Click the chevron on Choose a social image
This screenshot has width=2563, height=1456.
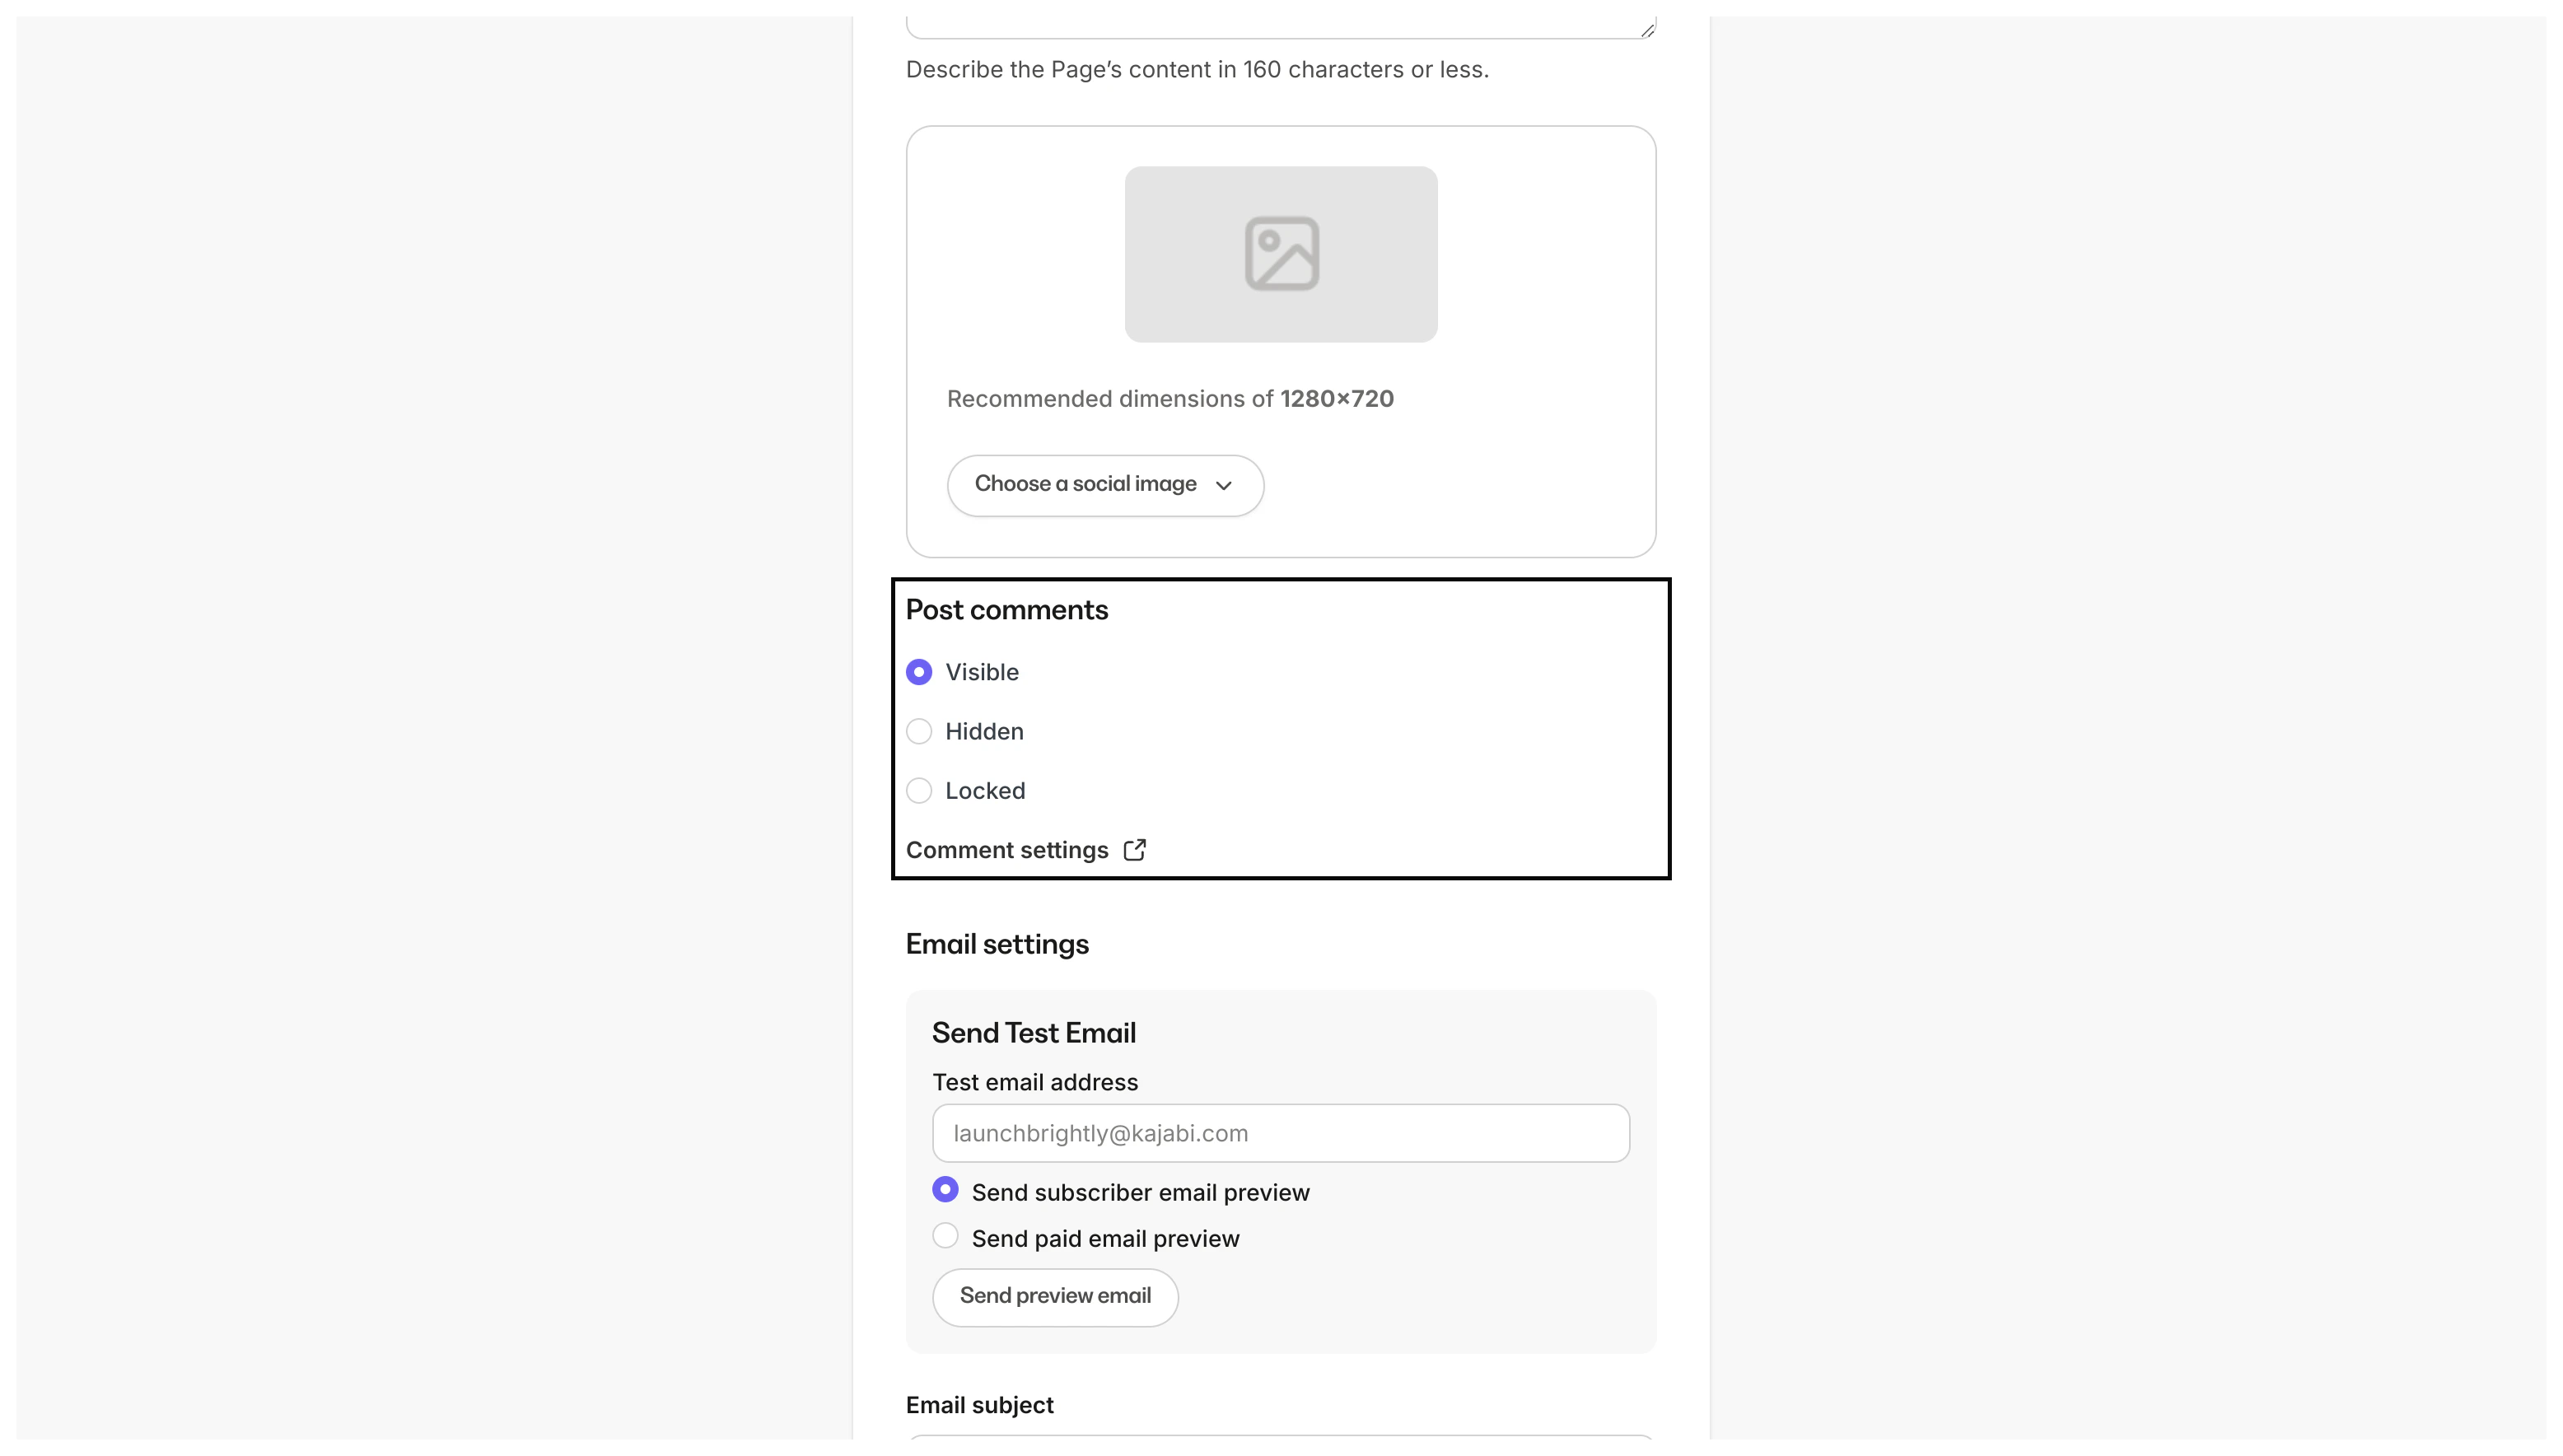pyautogui.click(x=1223, y=486)
